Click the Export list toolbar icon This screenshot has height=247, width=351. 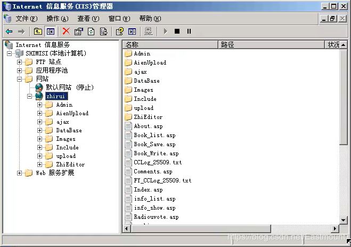click(x=103, y=31)
